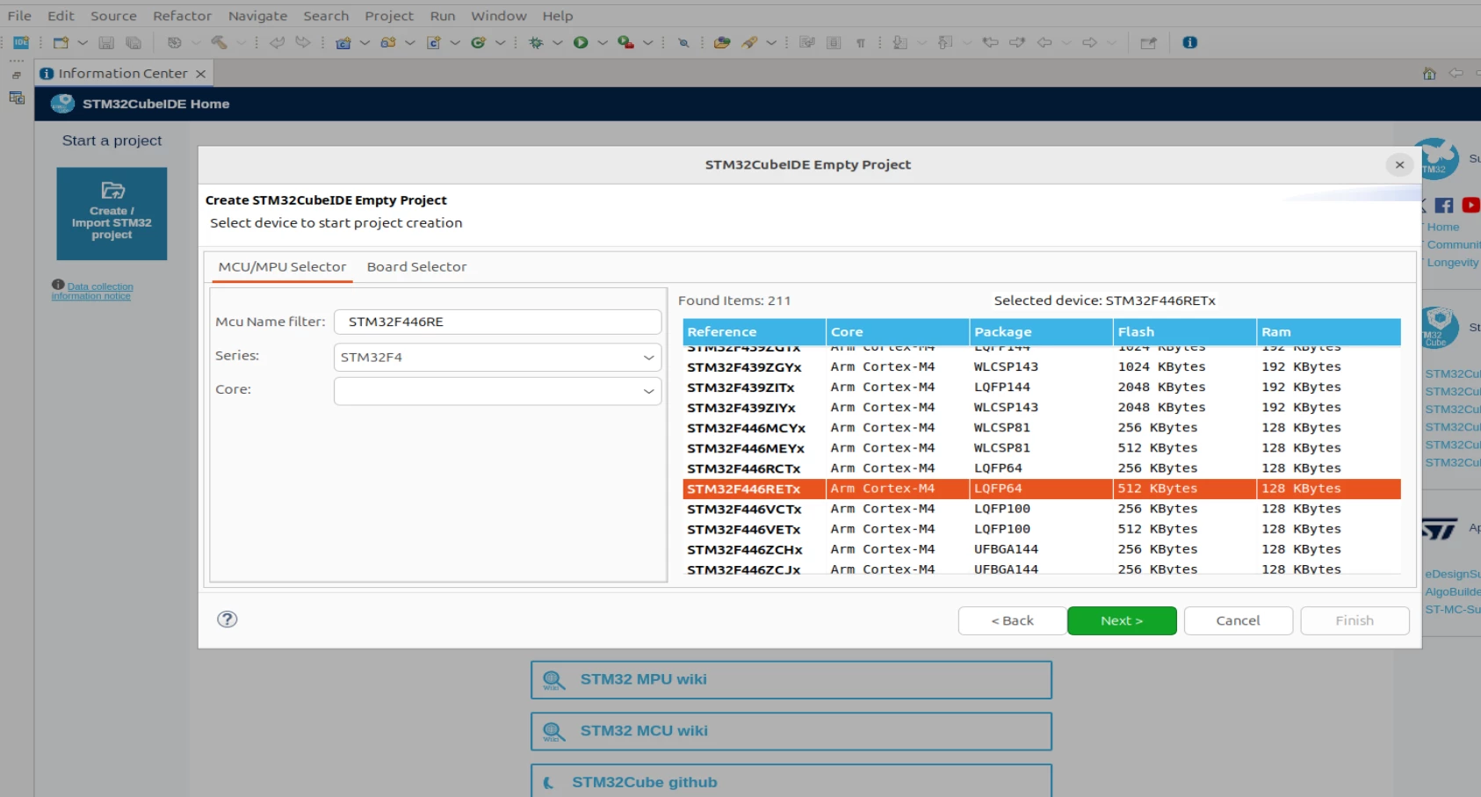Open the STM32Cube github link
Viewport: 1481px width, 797px height.
[x=791, y=781]
